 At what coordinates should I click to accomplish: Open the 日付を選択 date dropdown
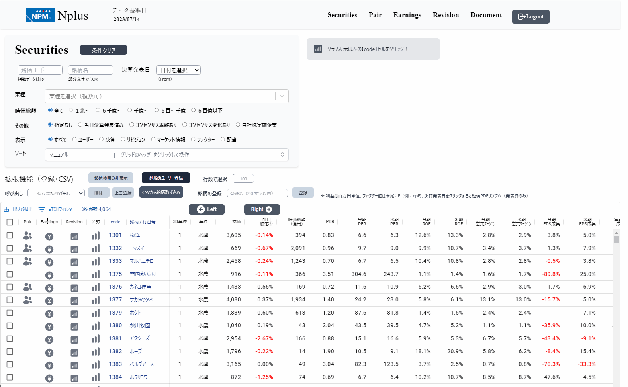coord(178,70)
